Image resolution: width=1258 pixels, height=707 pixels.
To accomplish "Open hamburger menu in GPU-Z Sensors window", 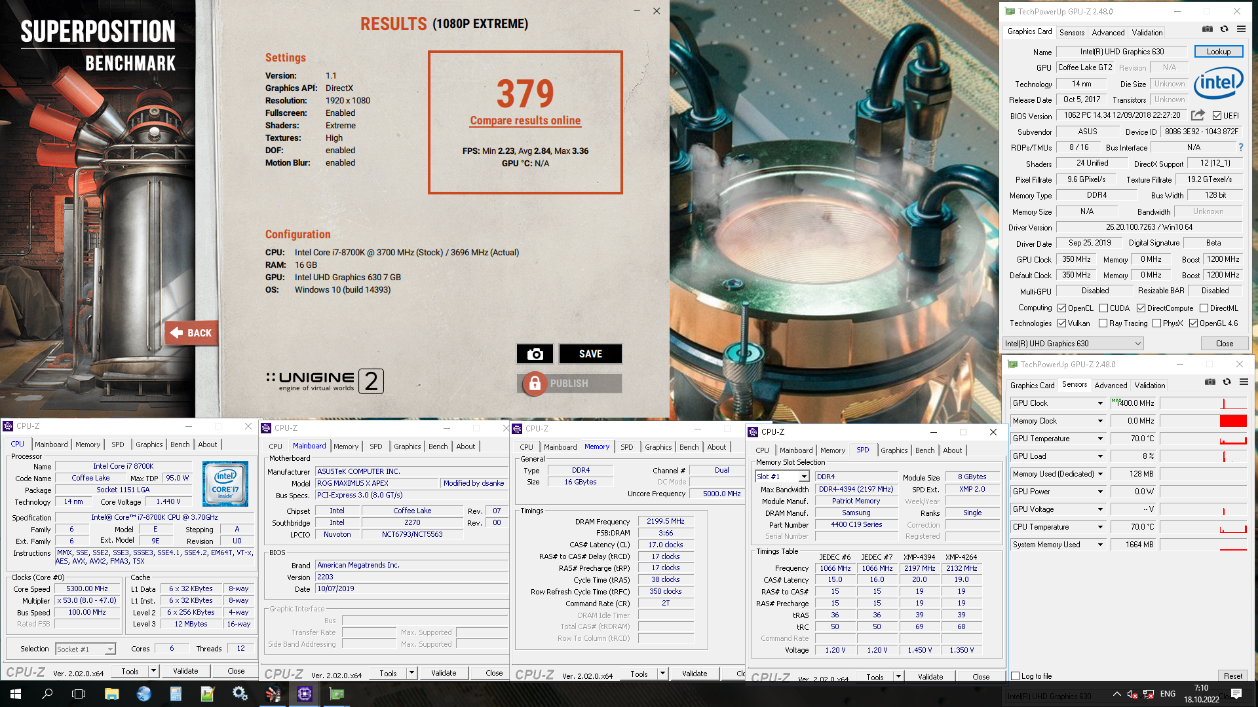I will 1244,382.
